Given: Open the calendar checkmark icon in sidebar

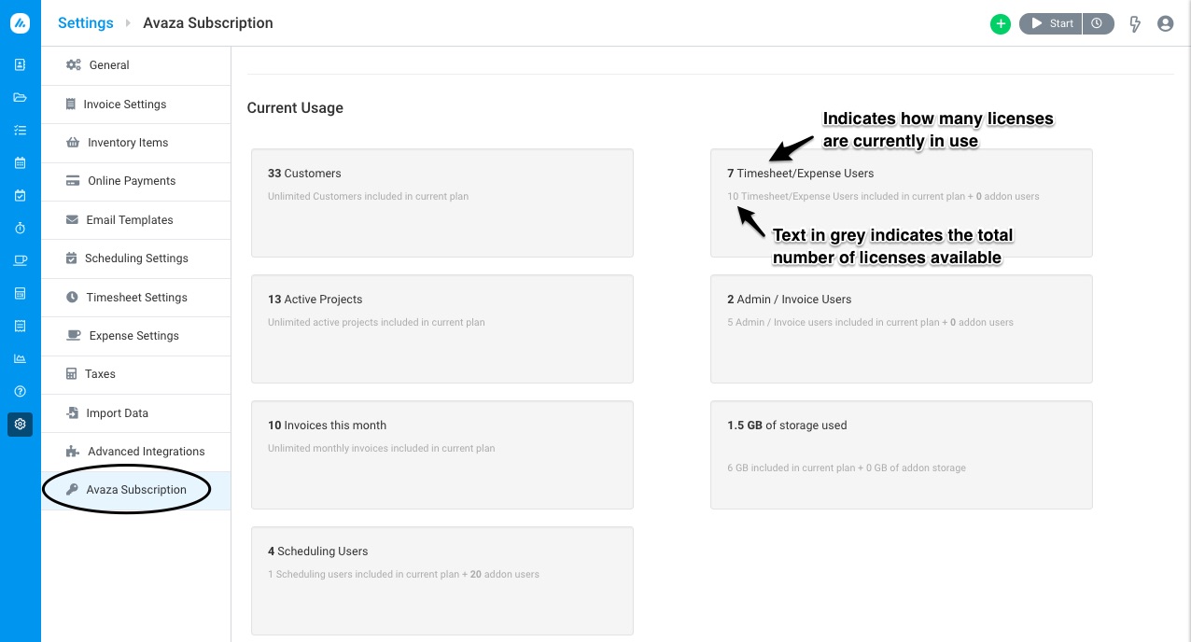Looking at the screenshot, I should 21,196.
